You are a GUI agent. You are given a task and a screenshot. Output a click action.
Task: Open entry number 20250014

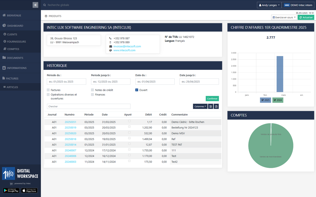(x=70, y=145)
